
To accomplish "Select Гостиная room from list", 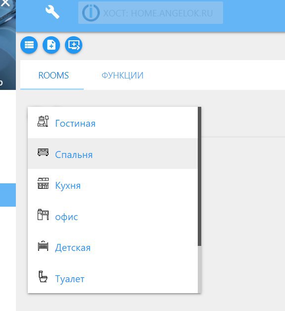I will tap(113, 123).
